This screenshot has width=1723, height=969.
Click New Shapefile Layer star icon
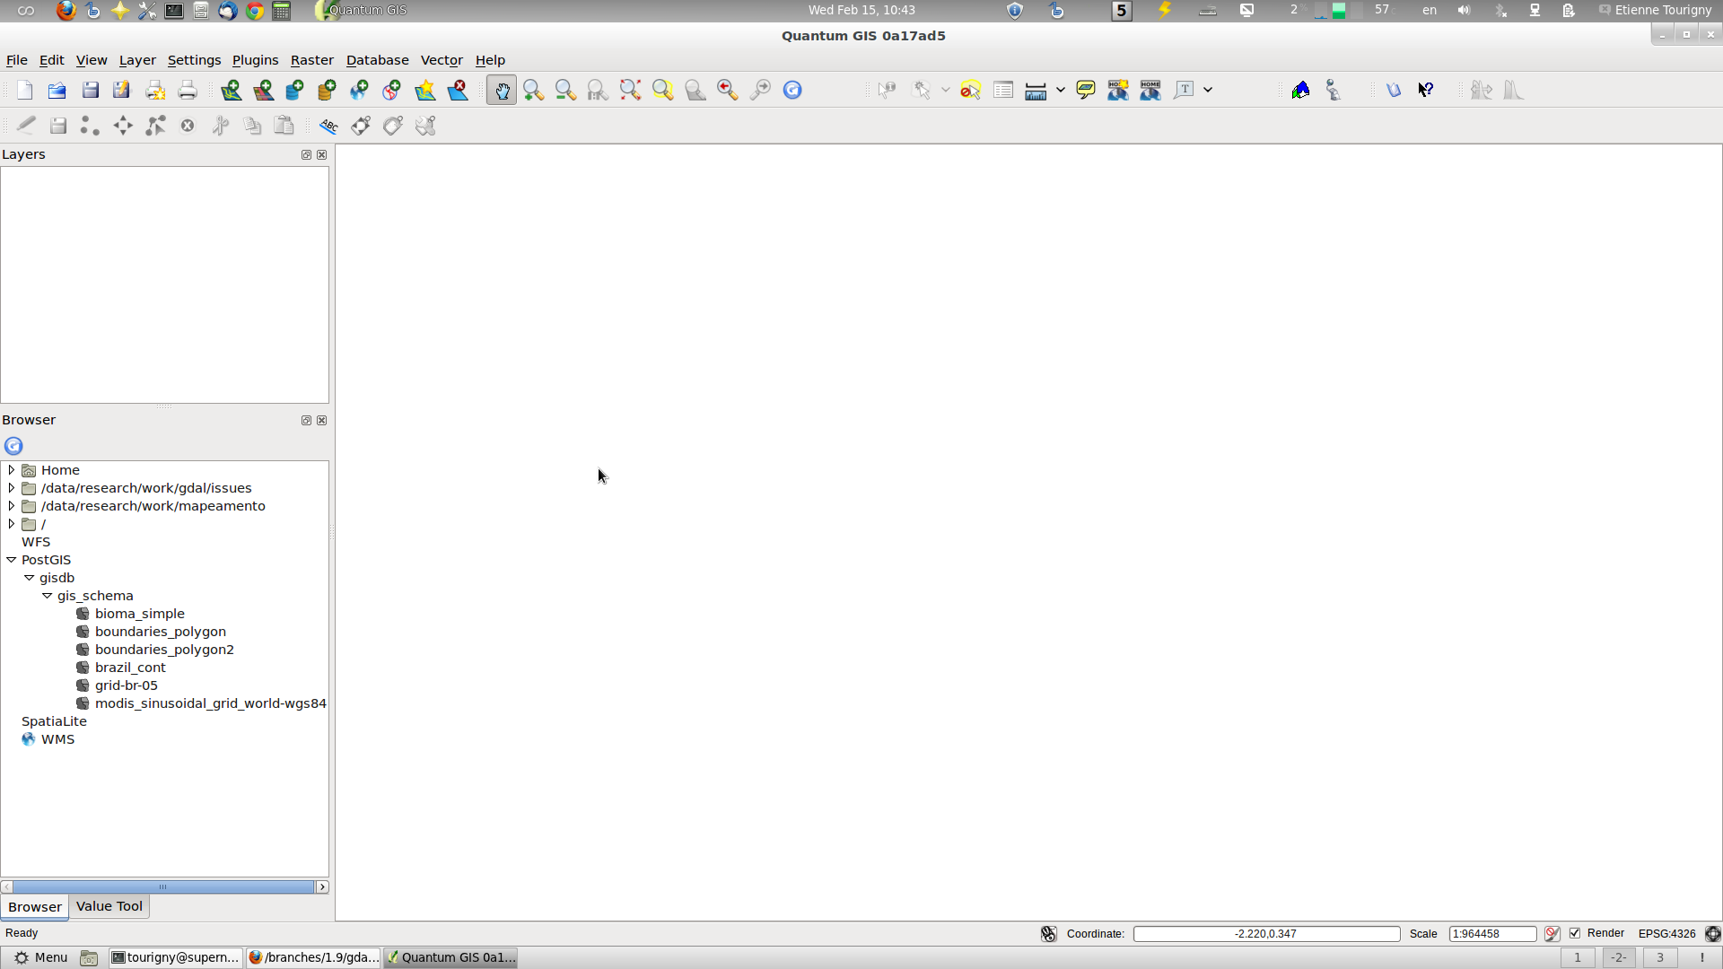click(425, 90)
